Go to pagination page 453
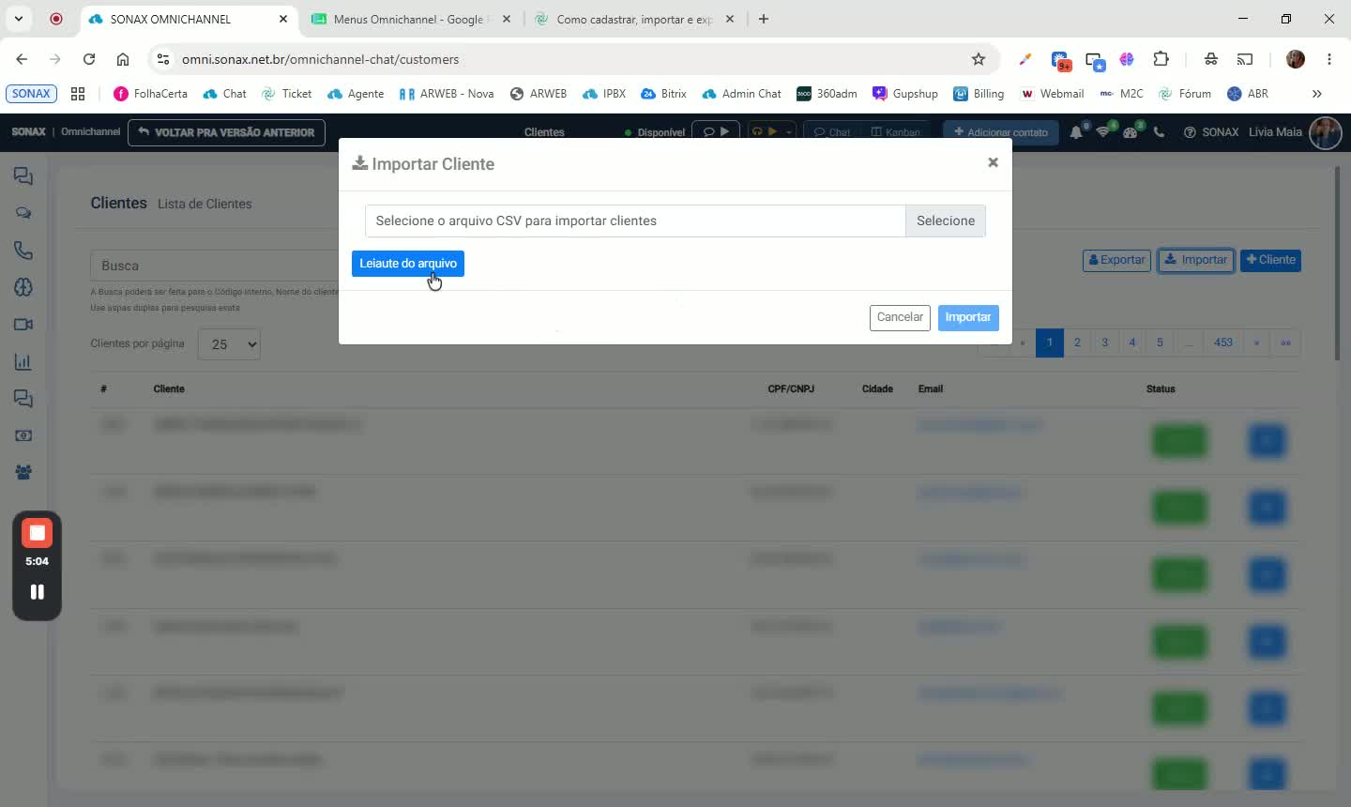Image resolution: width=1351 pixels, height=807 pixels. [1223, 343]
